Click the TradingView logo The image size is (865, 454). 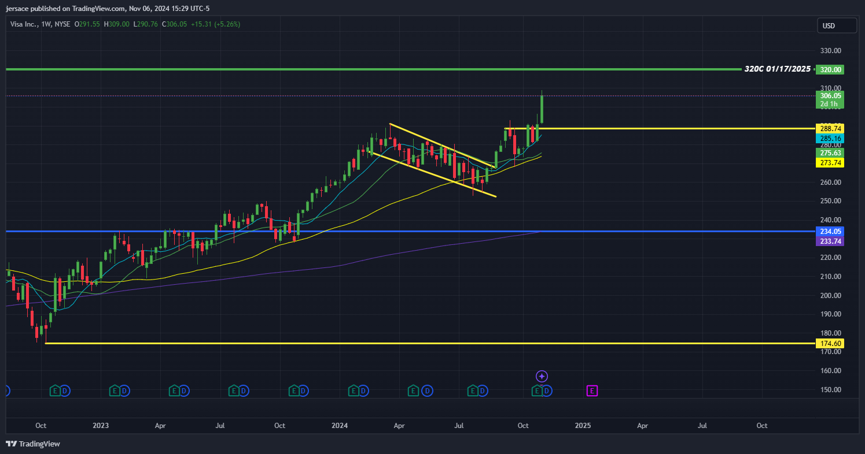tap(33, 444)
